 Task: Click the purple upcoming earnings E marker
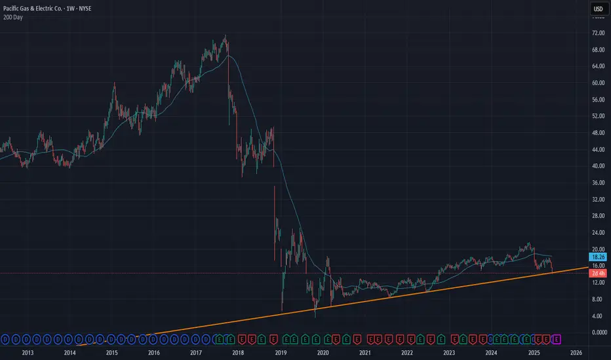[557, 339]
